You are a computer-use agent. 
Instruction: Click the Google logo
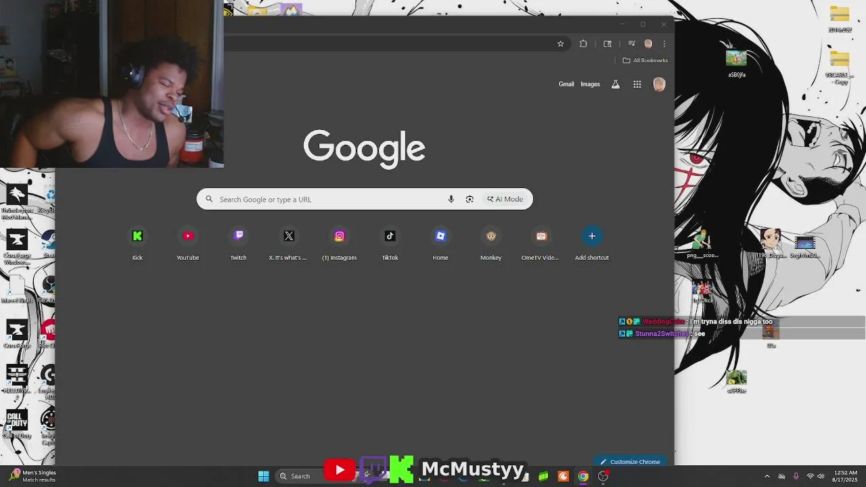click(364, 148)
